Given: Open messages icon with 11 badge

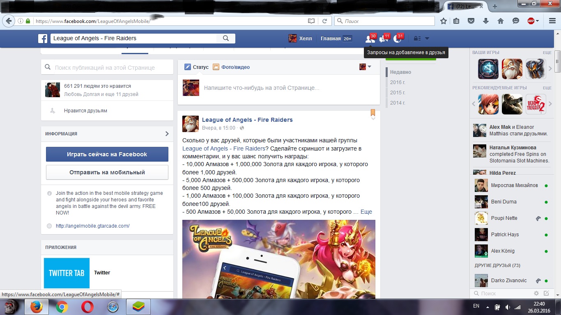Looking at the screenshot, I should [x=384, y=39].
